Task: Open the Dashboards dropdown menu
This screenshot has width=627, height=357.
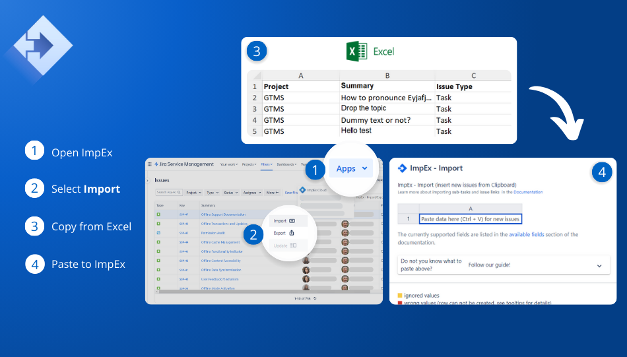Action: pyautogui.click(x=286, y=164)
